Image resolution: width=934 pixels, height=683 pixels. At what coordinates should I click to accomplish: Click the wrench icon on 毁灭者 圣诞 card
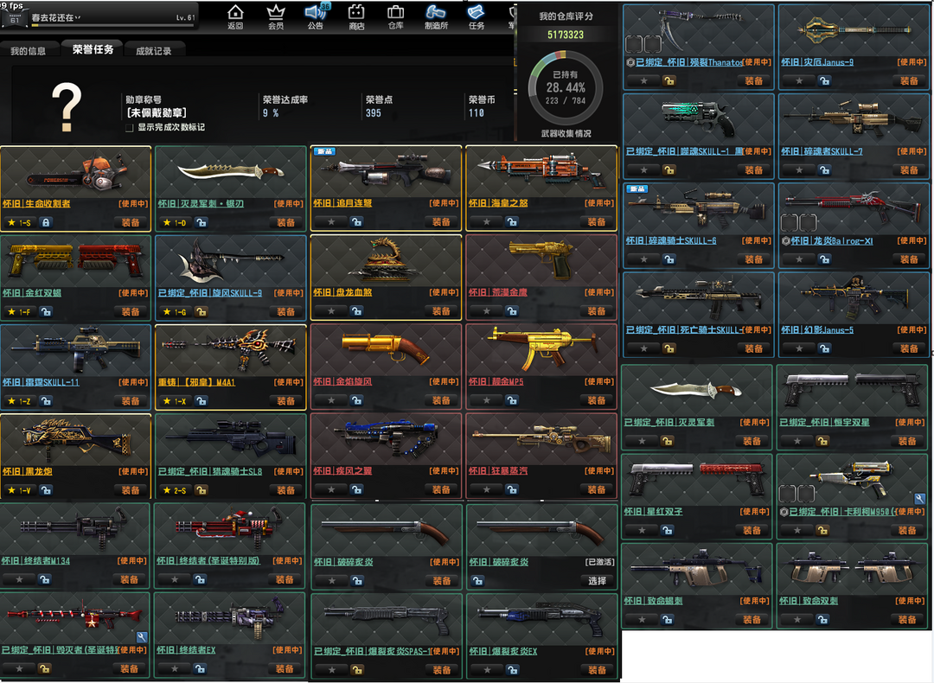142,637
